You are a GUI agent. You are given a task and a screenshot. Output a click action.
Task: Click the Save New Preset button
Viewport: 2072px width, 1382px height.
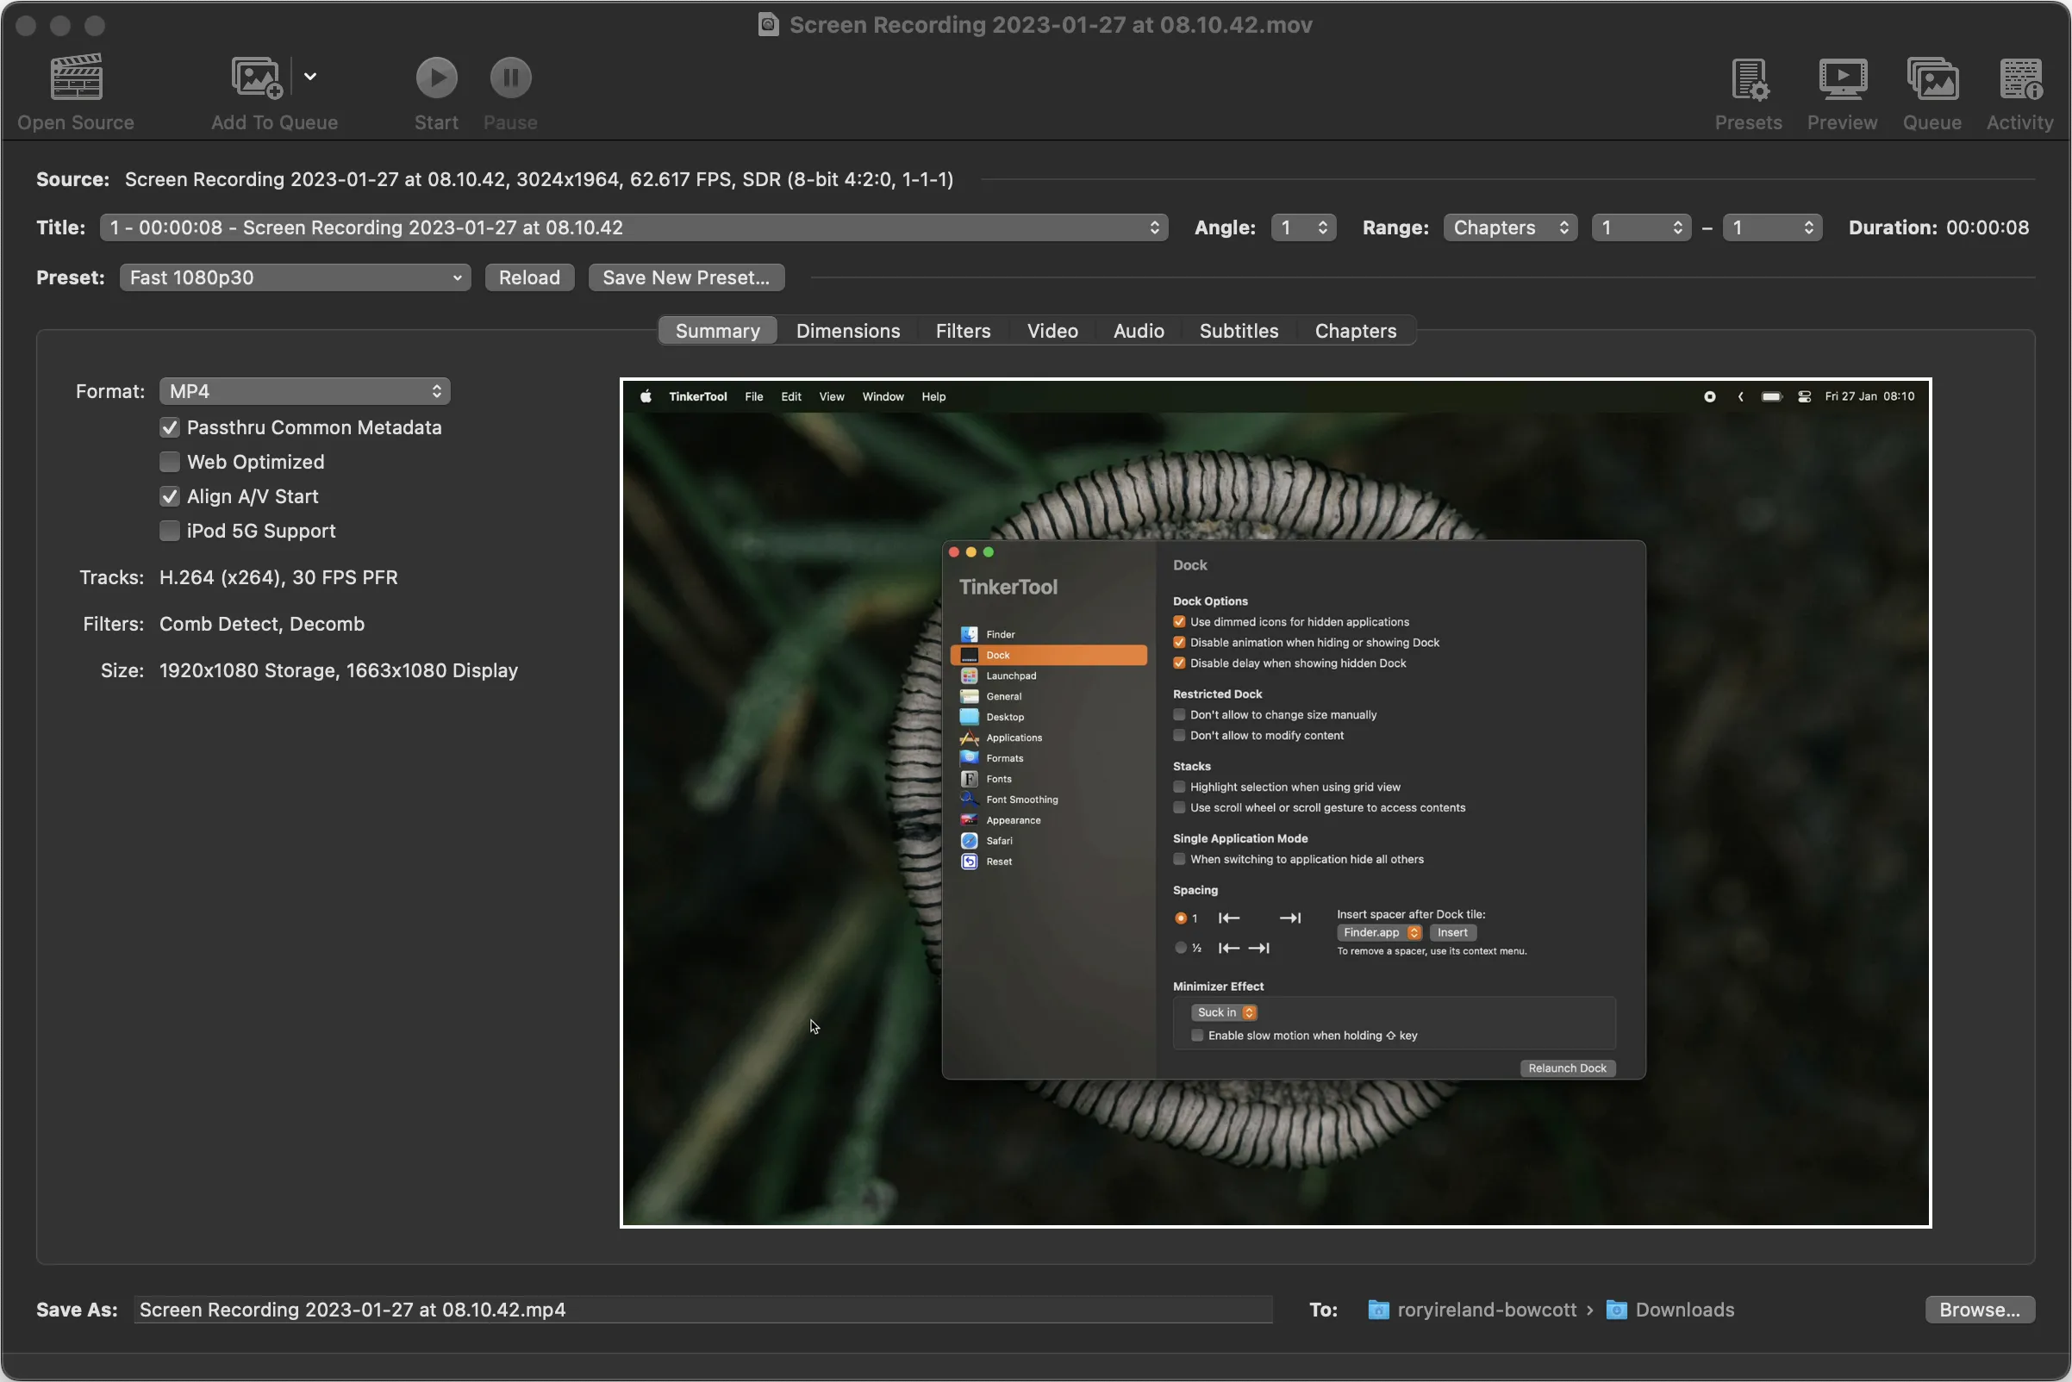point(687,277)
